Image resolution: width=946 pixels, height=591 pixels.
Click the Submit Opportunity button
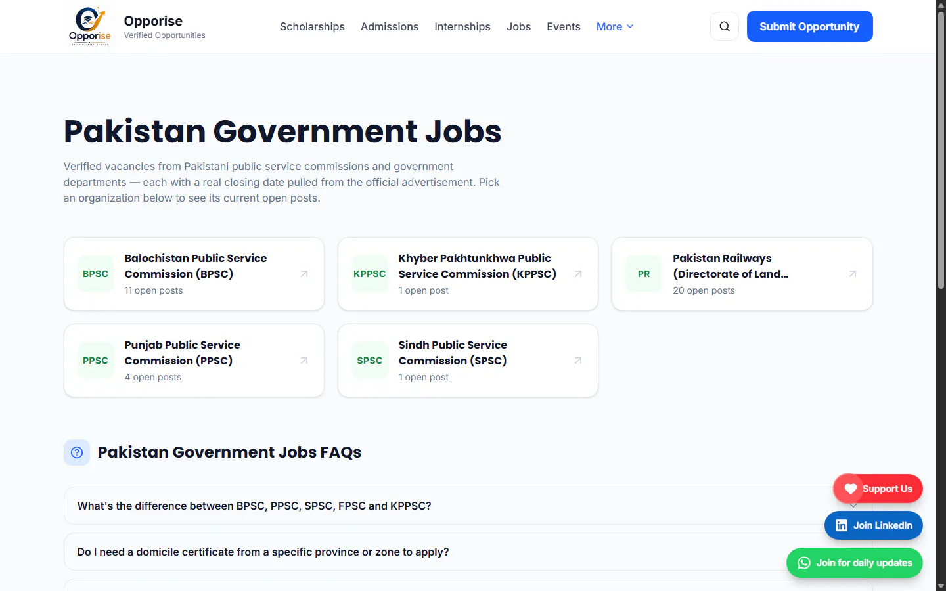pyautogui.click(x=809, y=26)
